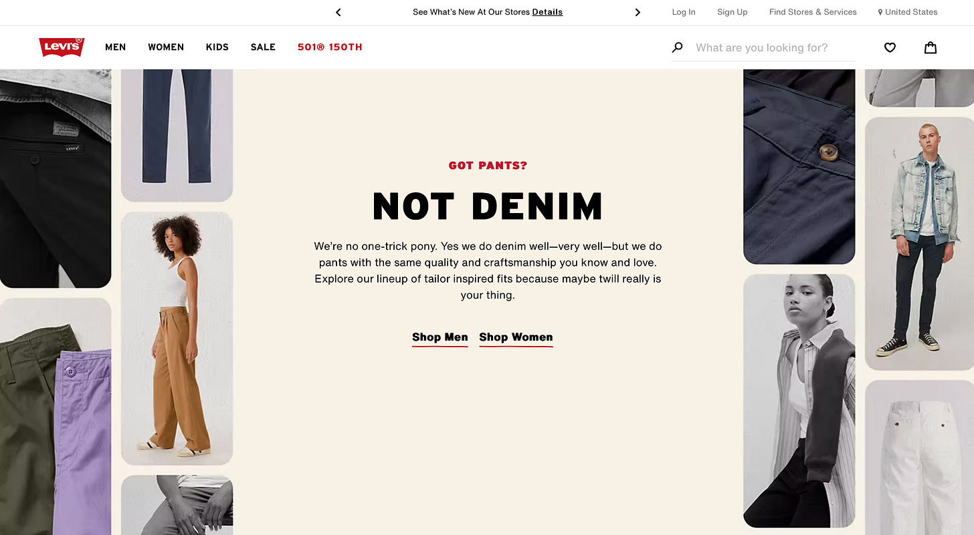This screenshot has height=535, width=974.
Task: Open the SALE section
Action: click(263, 47)
